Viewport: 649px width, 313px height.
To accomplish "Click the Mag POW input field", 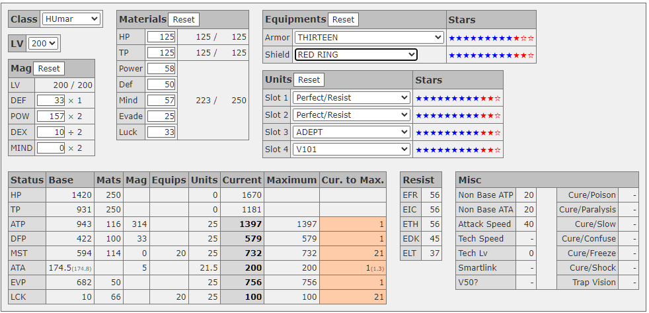I will click(x=51, y=116).
